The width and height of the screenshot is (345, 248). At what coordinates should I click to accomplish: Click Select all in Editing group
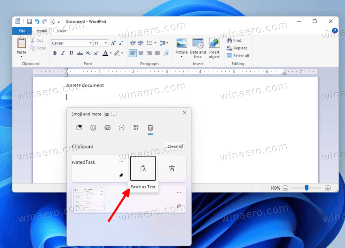238,56
